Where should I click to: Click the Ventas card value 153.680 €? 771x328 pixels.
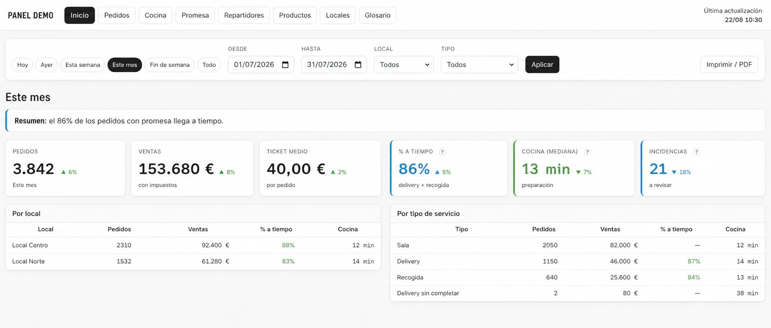[176, 169]
